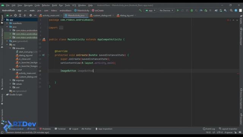The height and width of the screenshot is (137, 243).
Task: Open the Favorites sidebar button
Action: click(x=2, y=99)
